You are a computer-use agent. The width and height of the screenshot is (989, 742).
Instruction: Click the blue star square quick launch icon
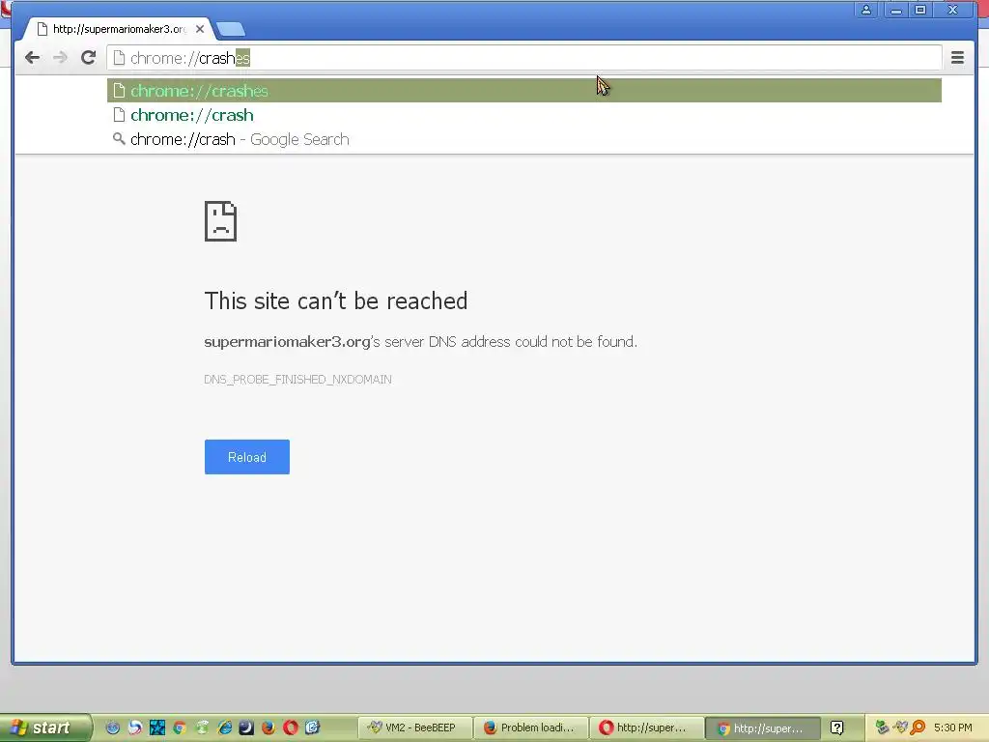[157, 728]
